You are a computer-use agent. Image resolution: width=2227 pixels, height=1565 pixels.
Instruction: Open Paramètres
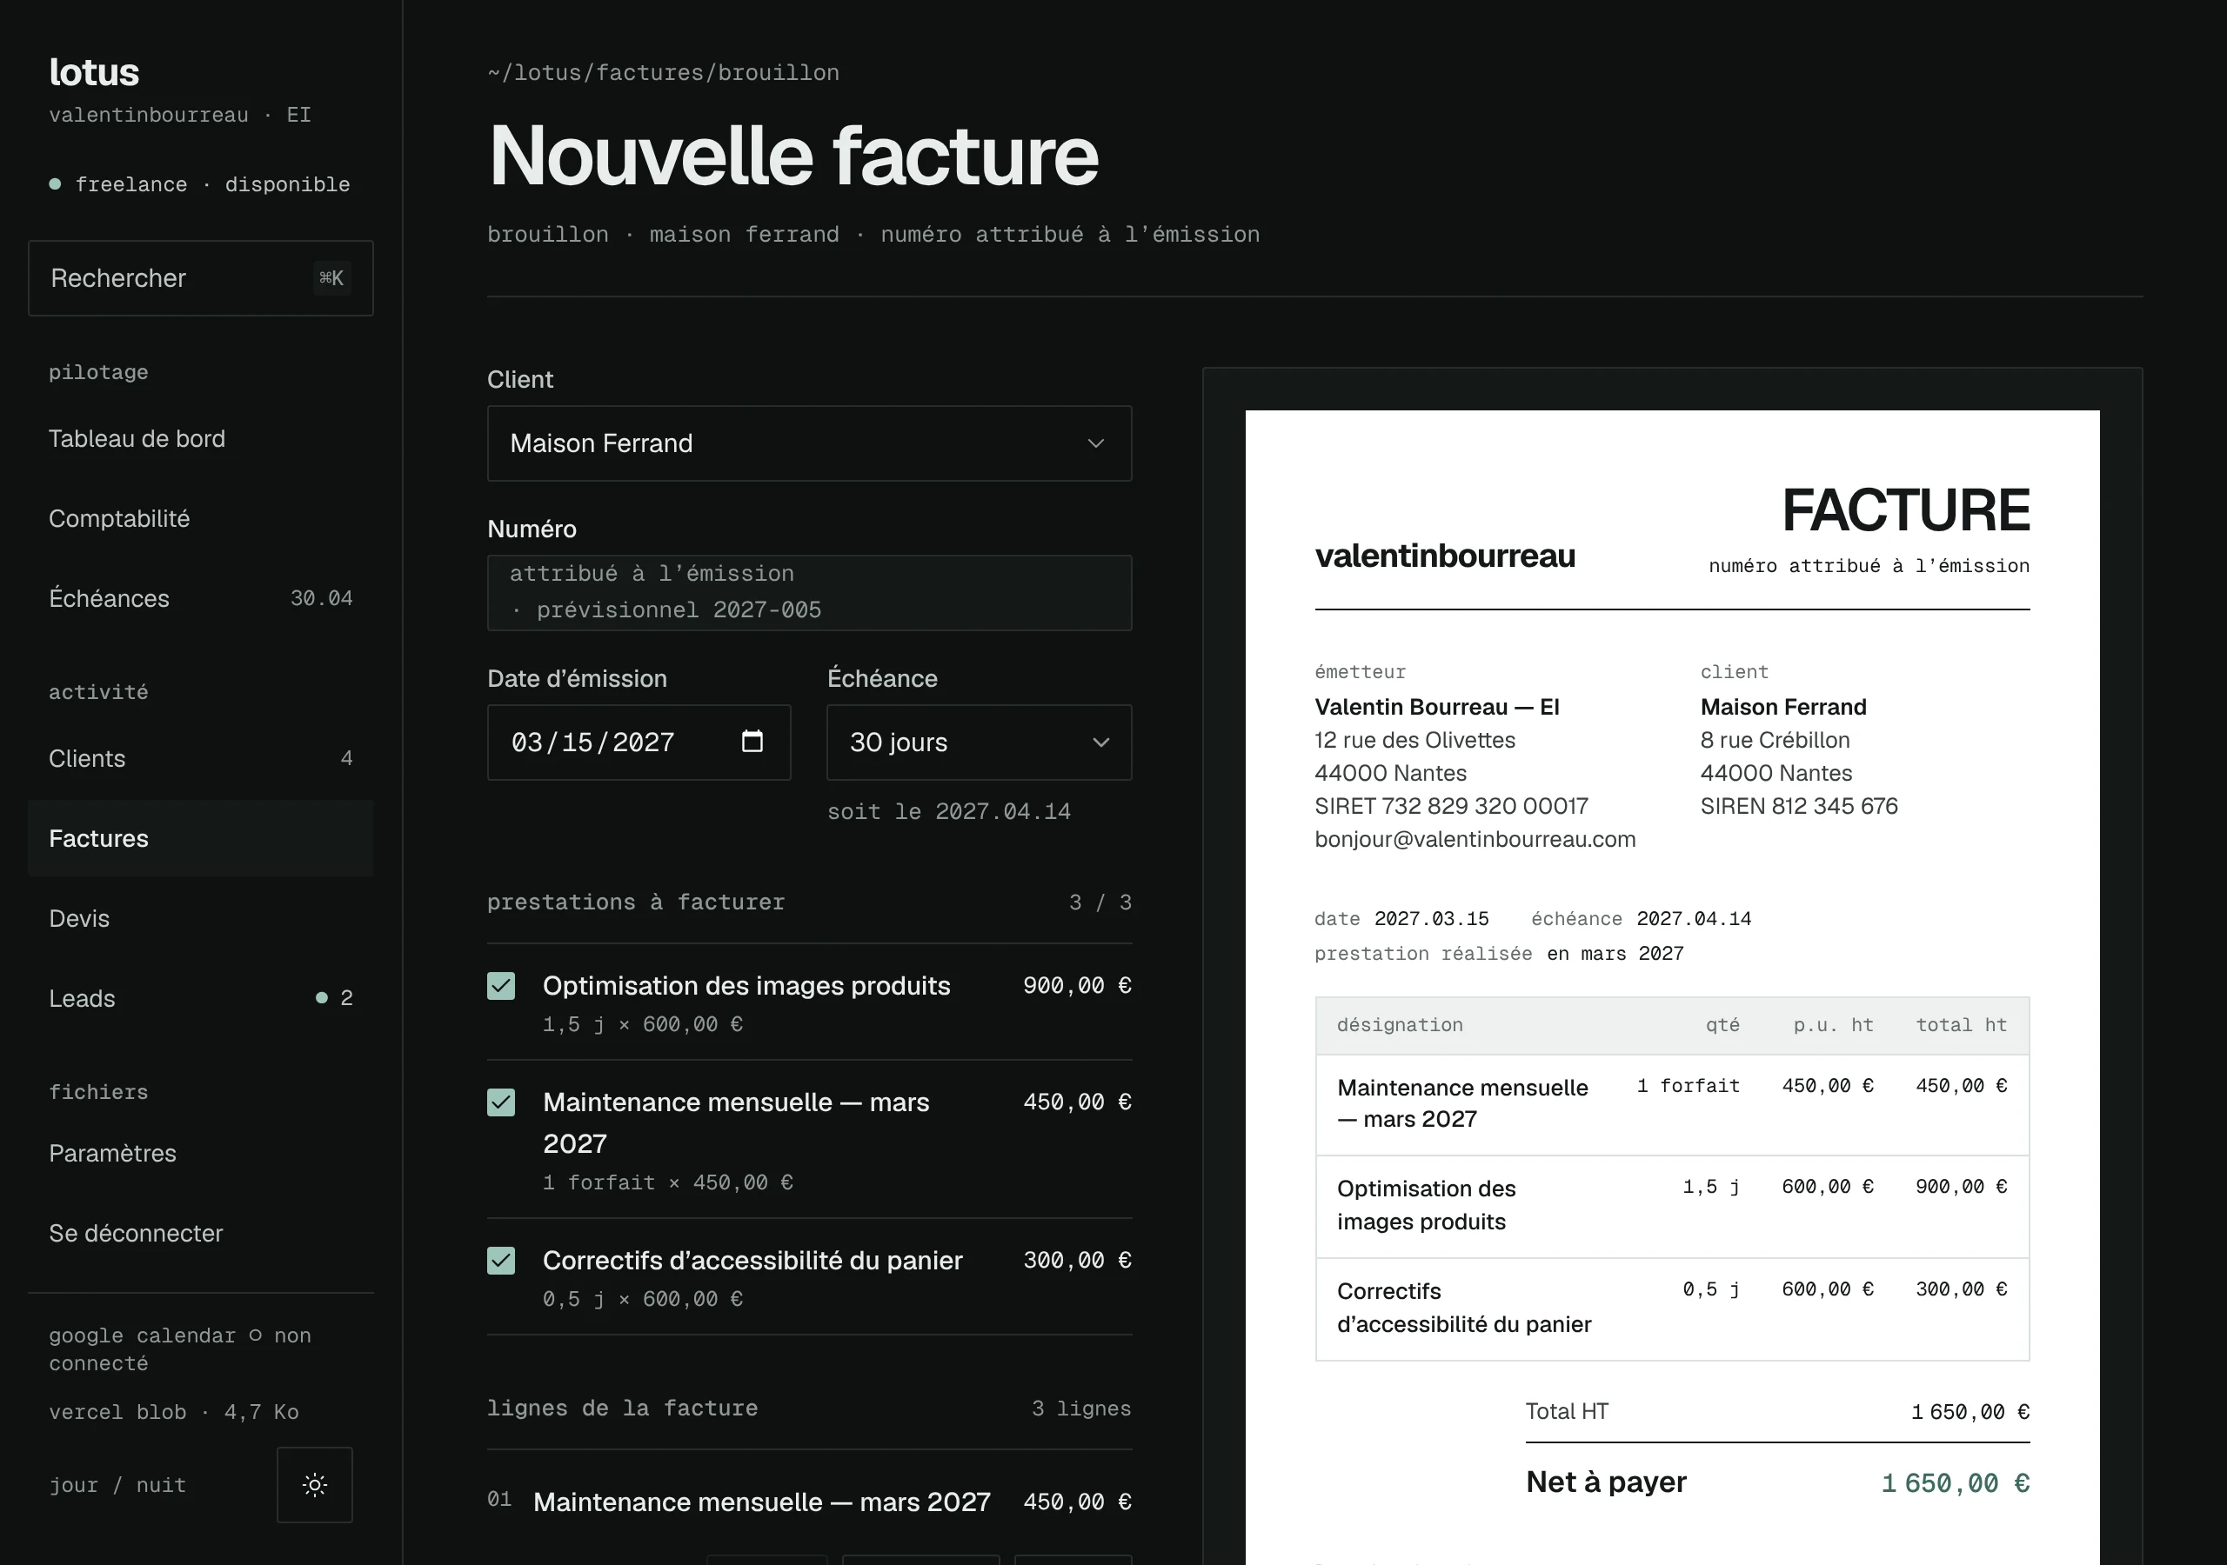[201, 1153]
